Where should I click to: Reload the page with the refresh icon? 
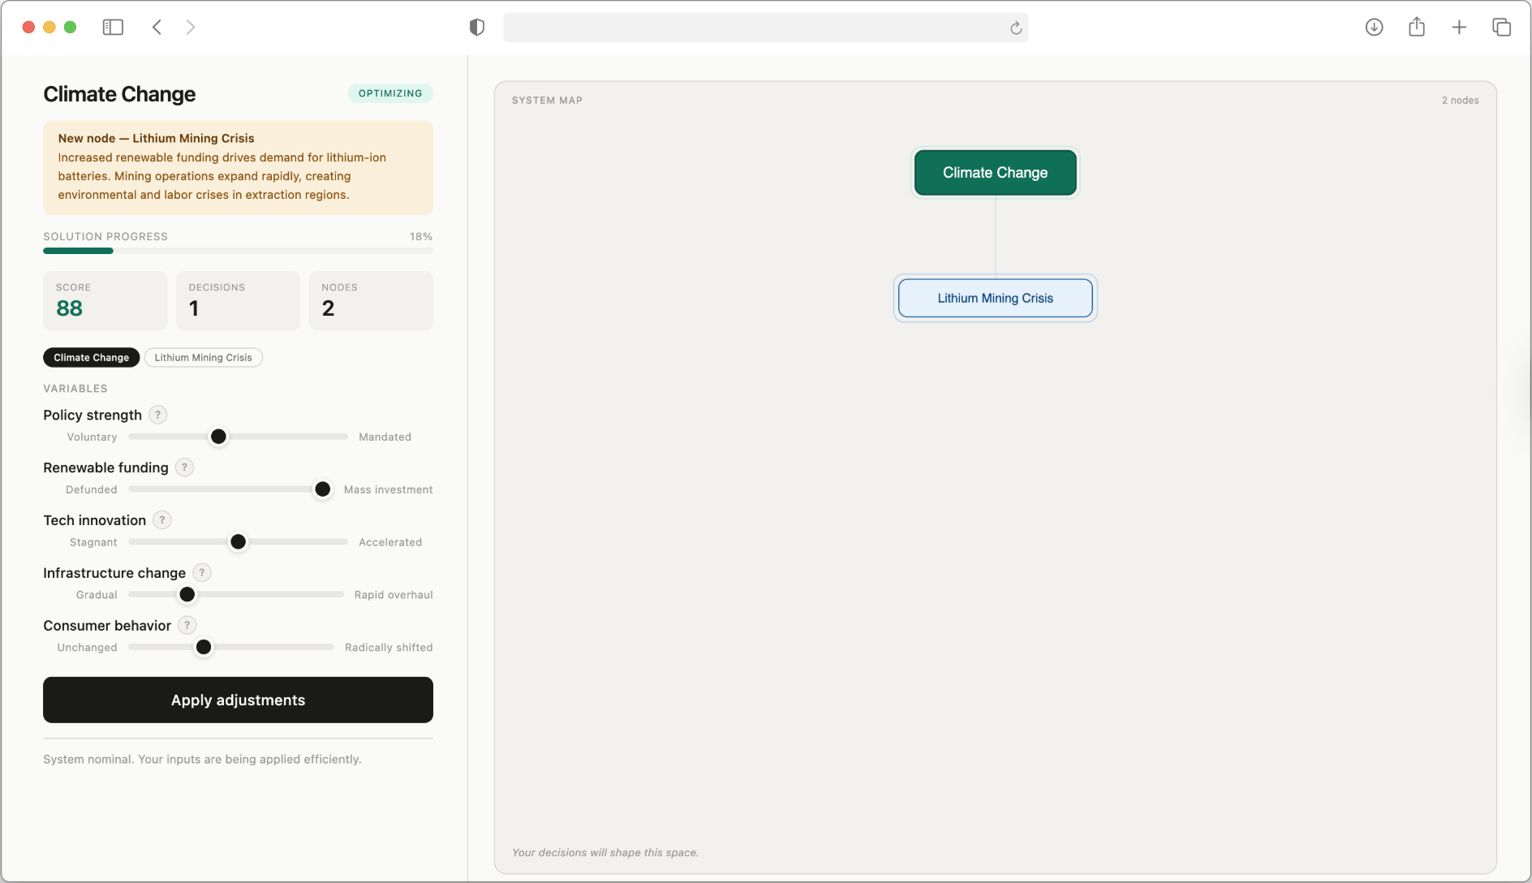click(1015, 28)
